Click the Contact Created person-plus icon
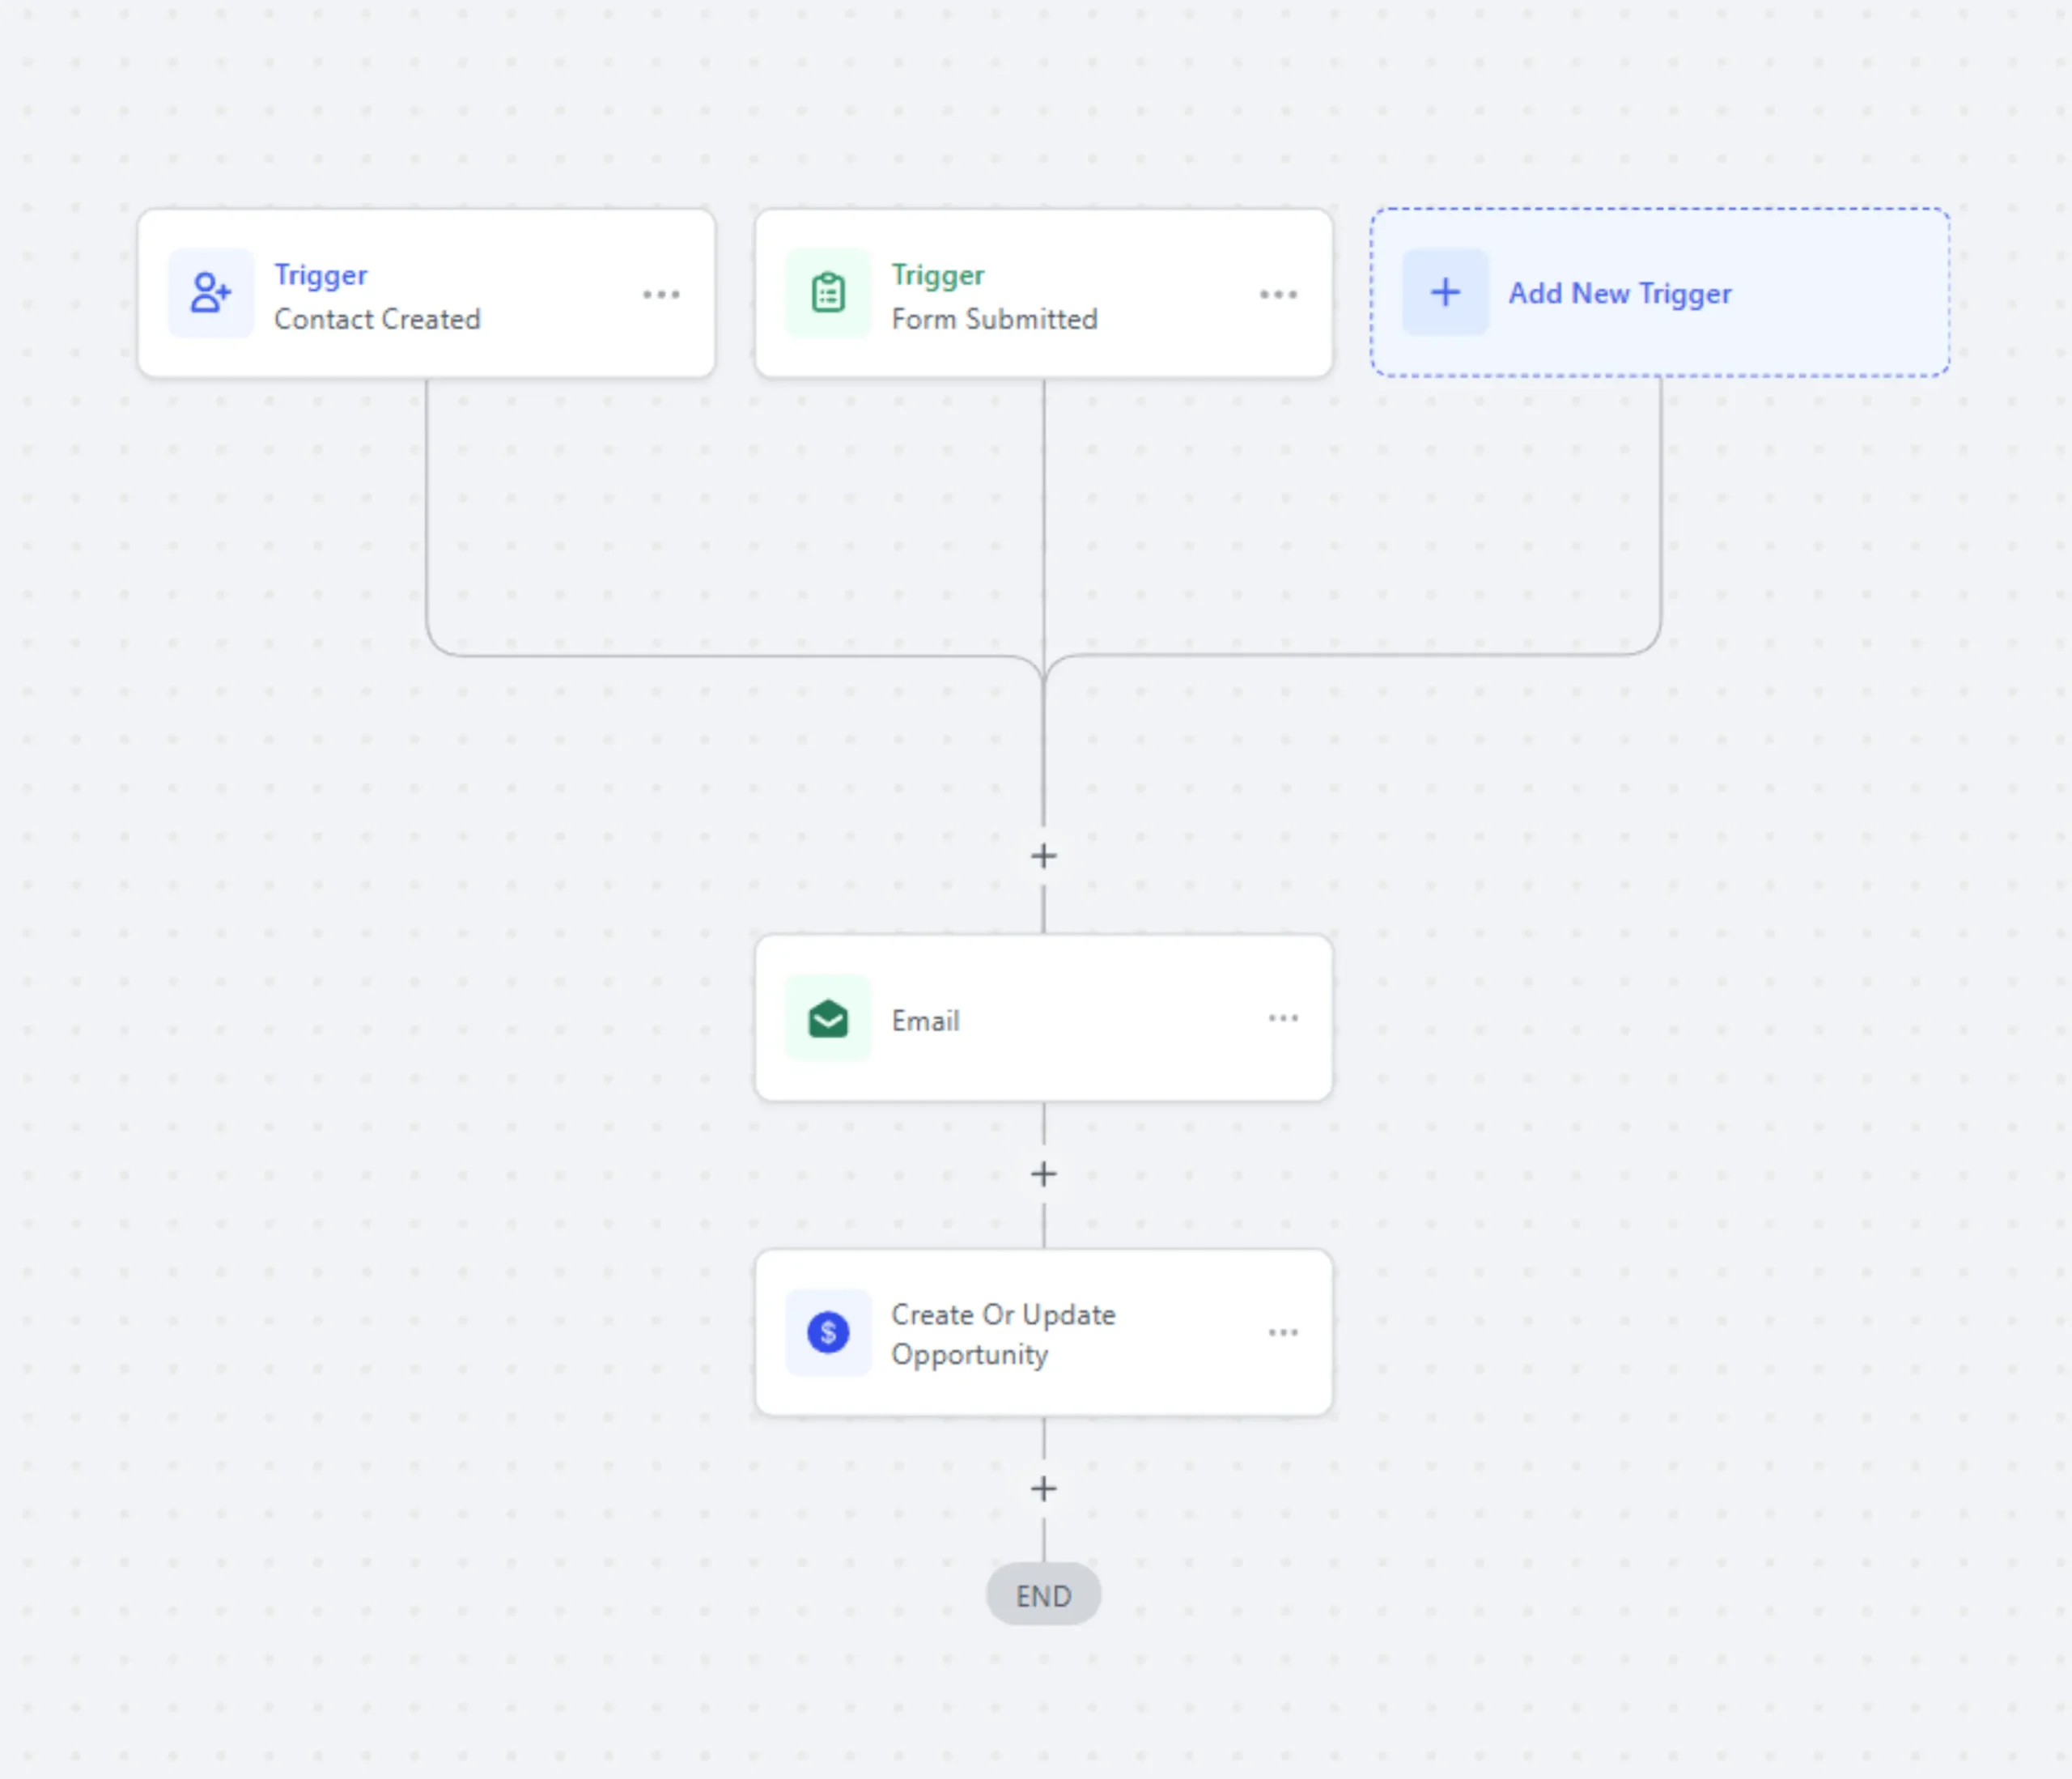 [x=211, y=293]
